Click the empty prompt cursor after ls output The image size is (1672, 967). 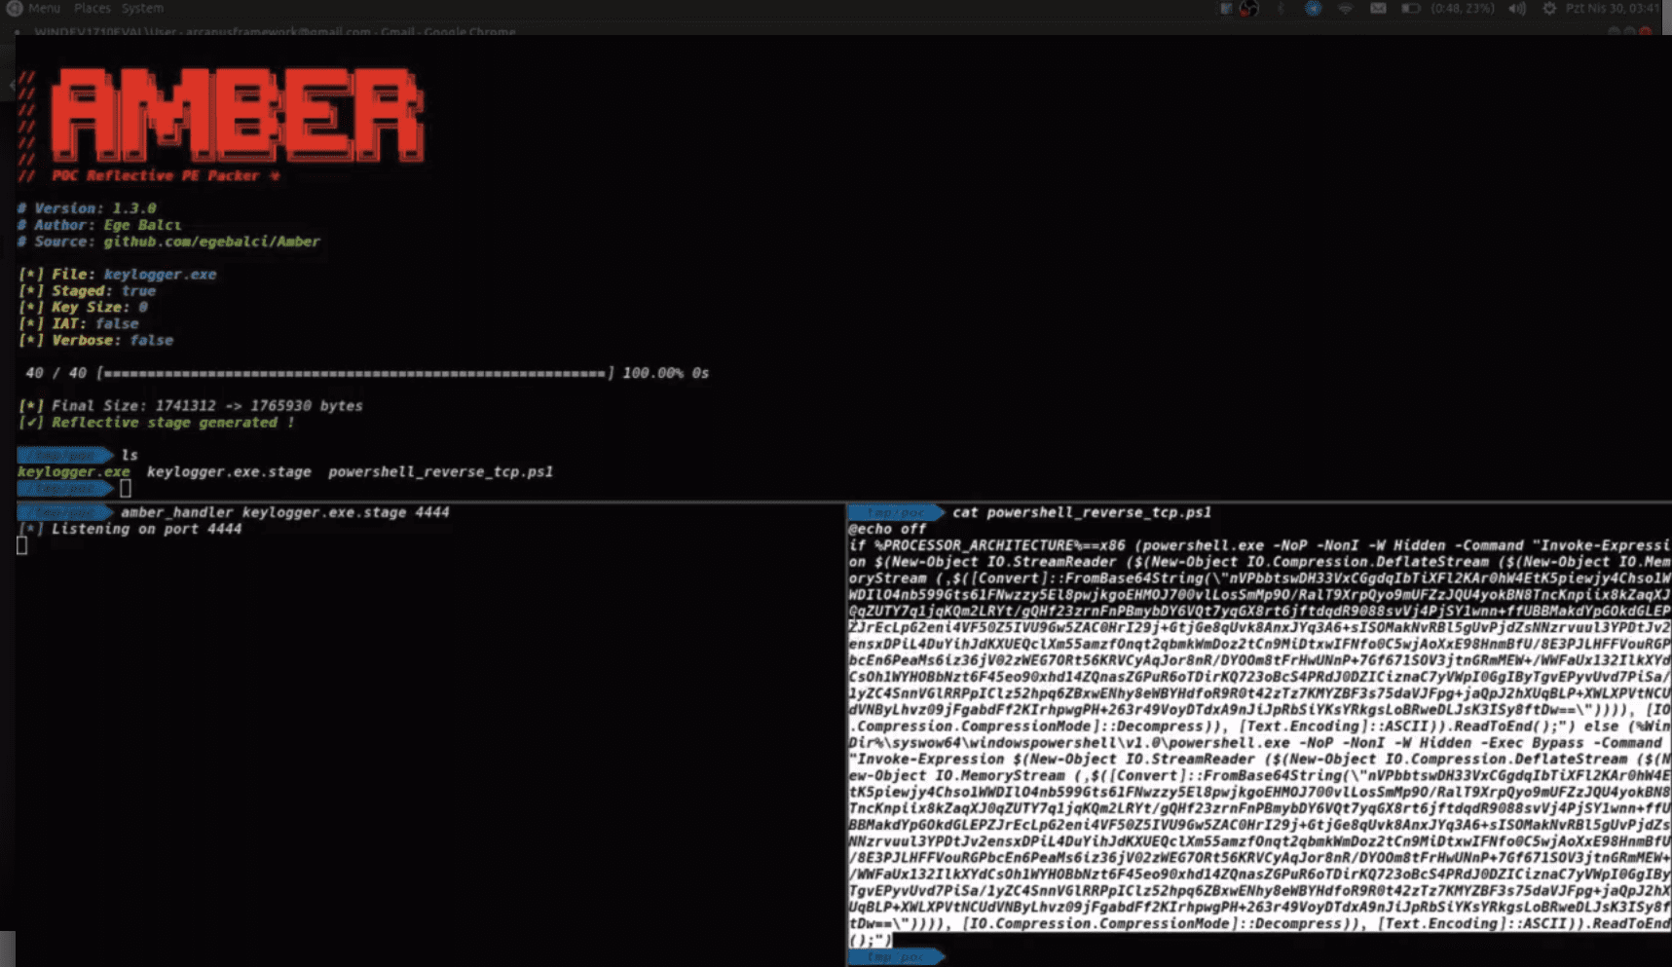[x=126, y=489]
